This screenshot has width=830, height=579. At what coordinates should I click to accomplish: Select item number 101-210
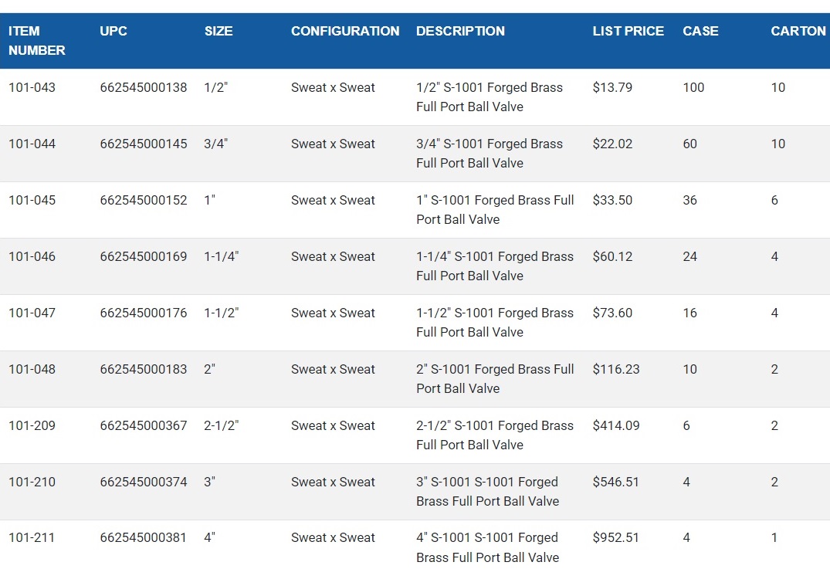[32, 482]
